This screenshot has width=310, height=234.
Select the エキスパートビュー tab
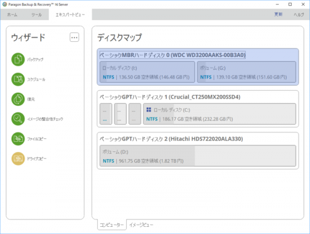[x=70, y=14]
